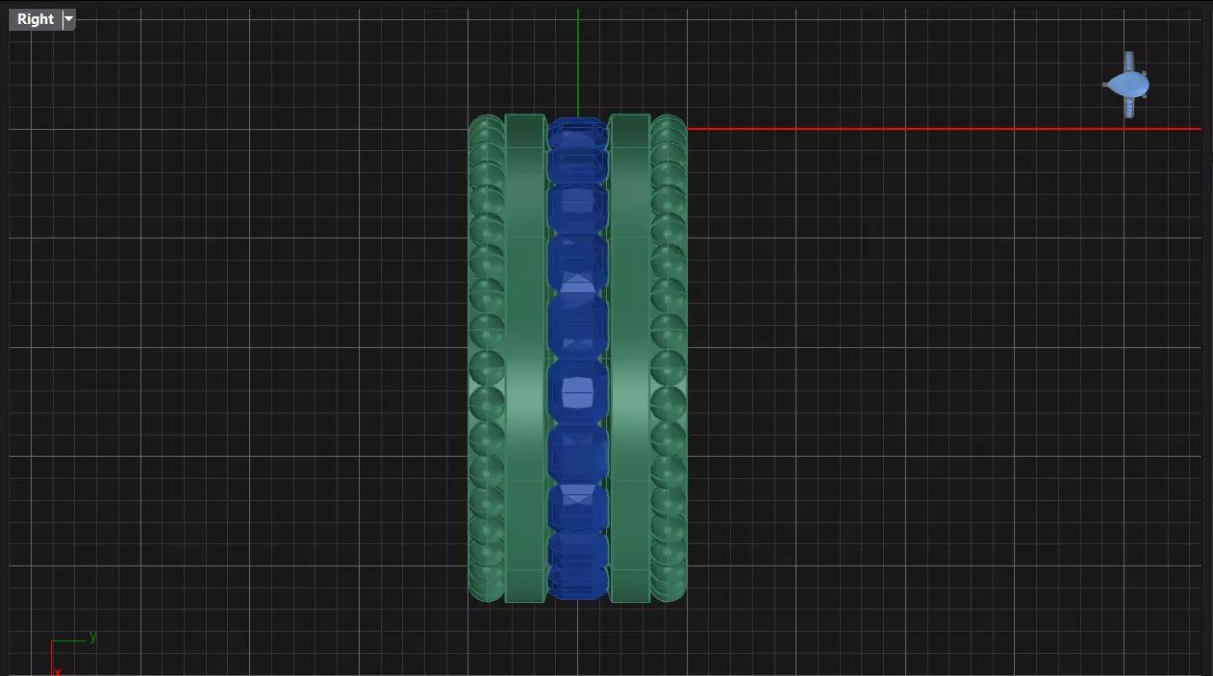Select the right green beaded edge
The image size is (1213, 676).
click(x=669, y=359)
